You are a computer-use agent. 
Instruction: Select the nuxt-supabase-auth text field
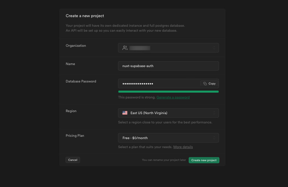(x=168, y=66)
